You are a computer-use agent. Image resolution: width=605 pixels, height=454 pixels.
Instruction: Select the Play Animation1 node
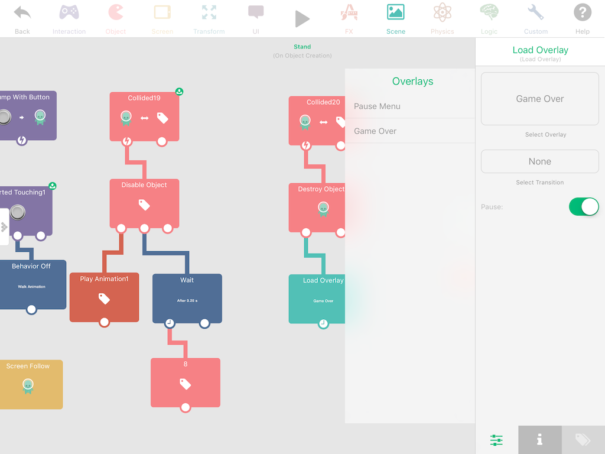[104, 297]
